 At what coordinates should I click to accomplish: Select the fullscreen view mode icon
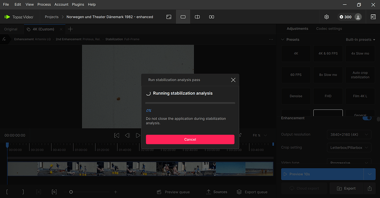coord(169,17)
